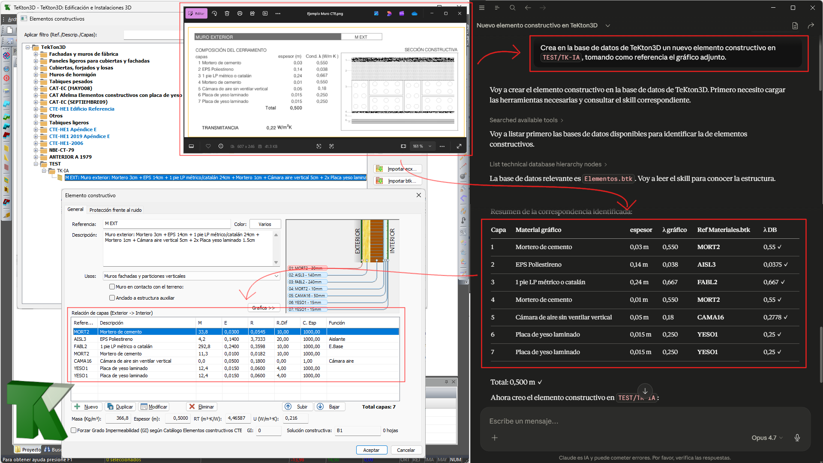Click the Editar button in the photo viewer
The width and height of the screenshot is (823, 463).
point(197,13)
